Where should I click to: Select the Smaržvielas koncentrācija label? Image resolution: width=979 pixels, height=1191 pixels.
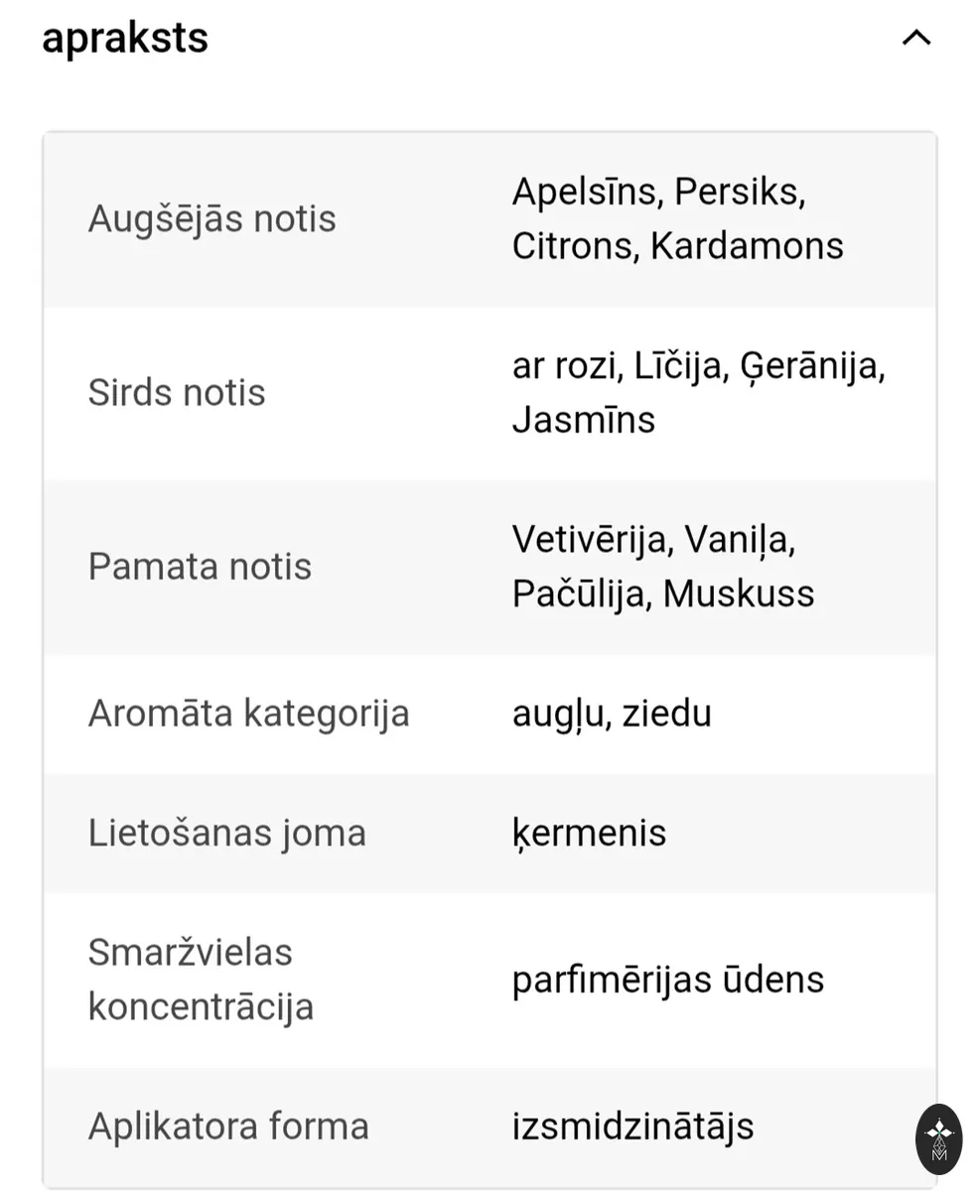(x=201, y=980)
